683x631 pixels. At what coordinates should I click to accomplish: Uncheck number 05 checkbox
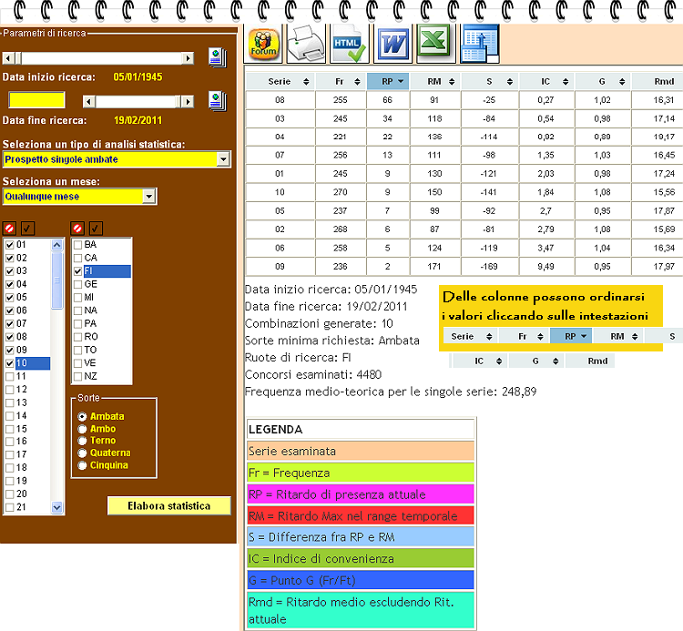click(10, 298)
